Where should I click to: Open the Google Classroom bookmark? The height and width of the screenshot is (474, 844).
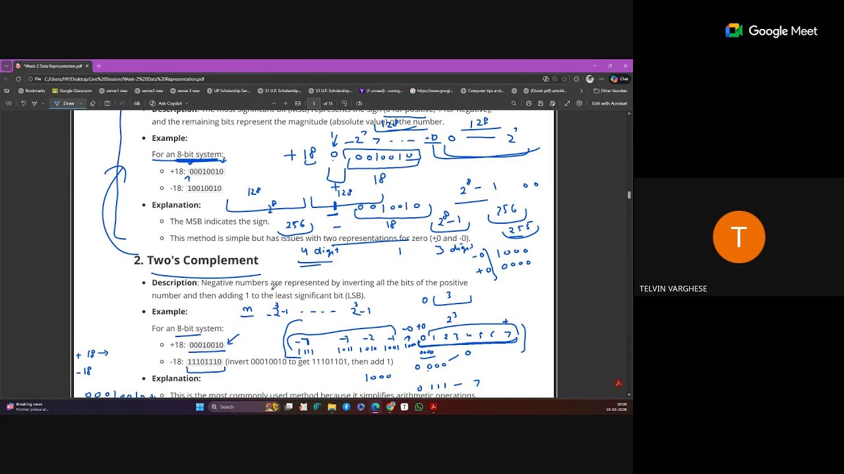[72, 91]
